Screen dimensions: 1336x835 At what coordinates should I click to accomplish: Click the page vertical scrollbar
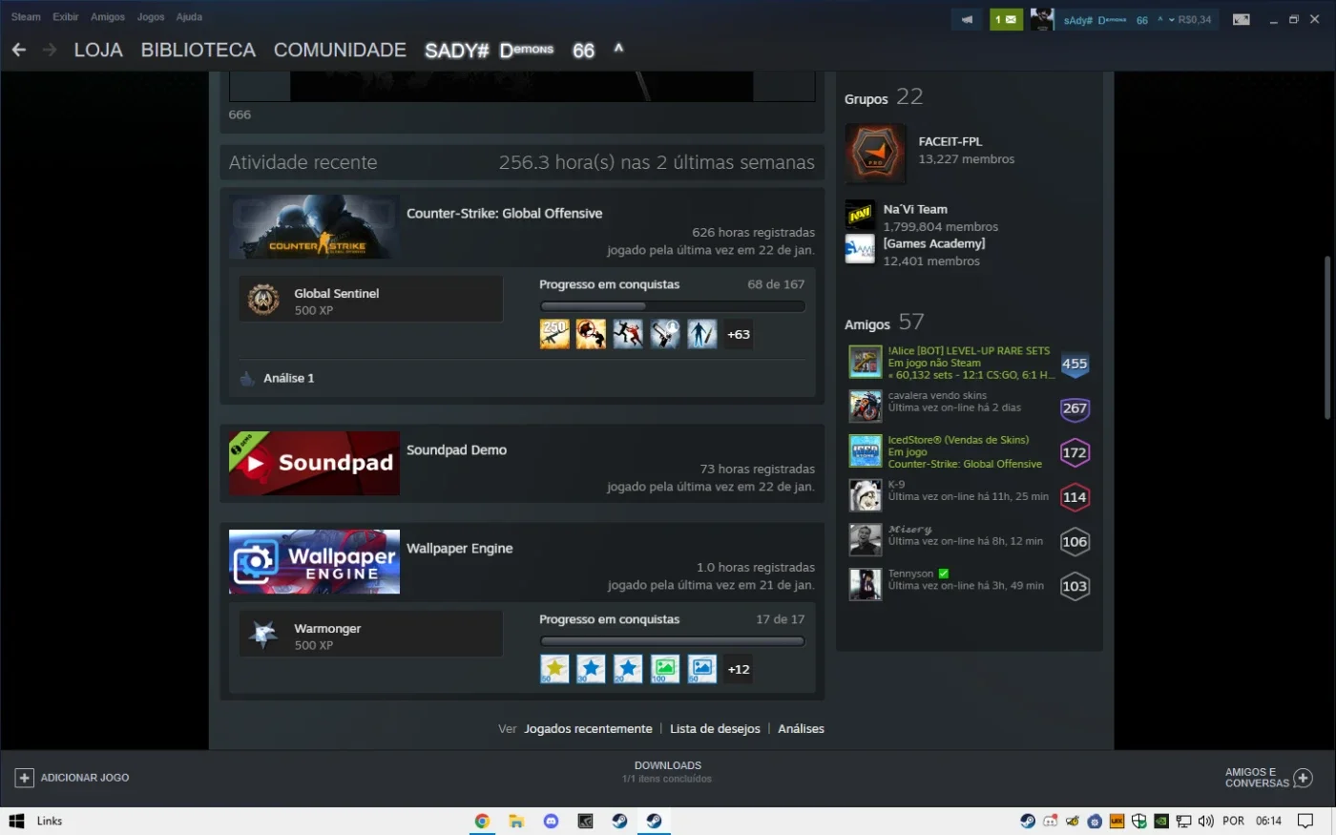tap(1327, 336)
